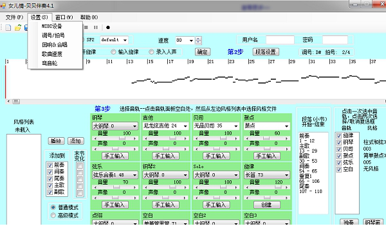Choose 回响&合唱 from the settings menu
This screenshot has width=386, height=233.
point(55,44)
